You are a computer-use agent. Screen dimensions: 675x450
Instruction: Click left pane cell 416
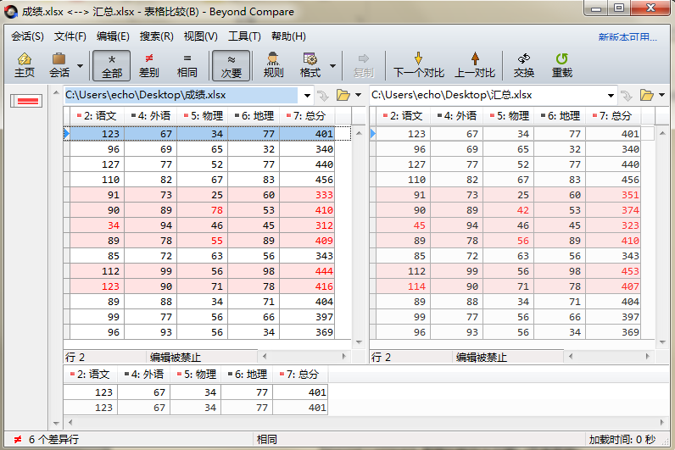[x=307, y=286]
